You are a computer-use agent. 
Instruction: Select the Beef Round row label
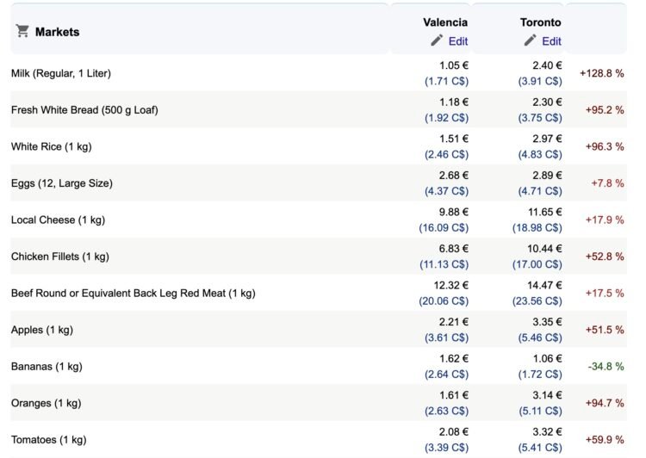(133, 294)
